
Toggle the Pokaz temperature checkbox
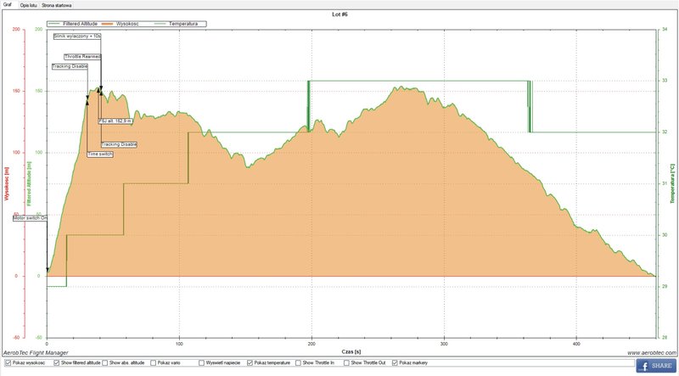250,362
